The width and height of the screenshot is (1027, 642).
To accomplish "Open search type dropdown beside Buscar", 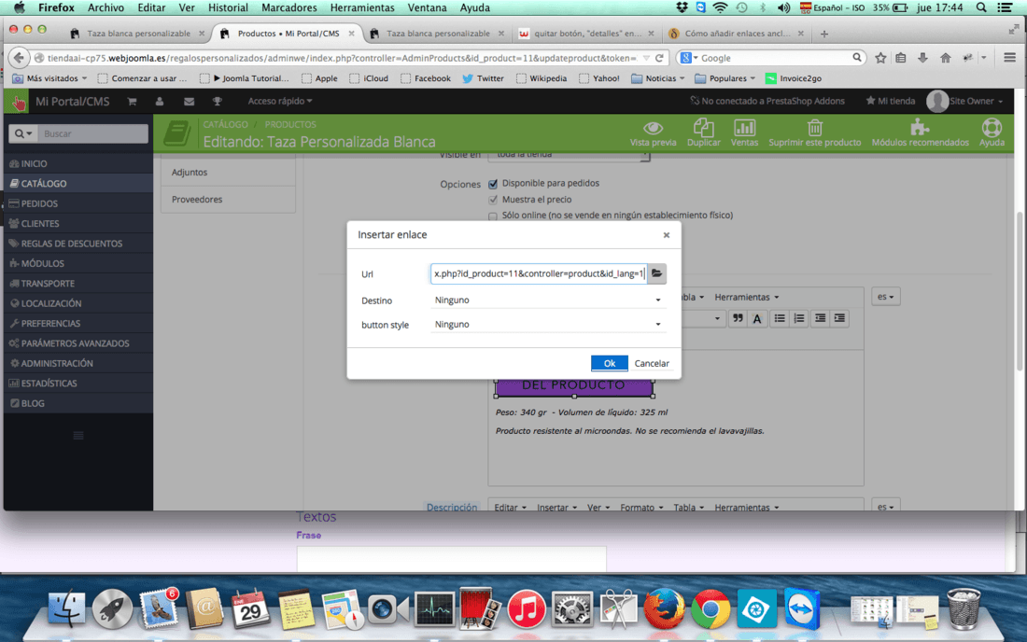I will click(x=23, y=133).
